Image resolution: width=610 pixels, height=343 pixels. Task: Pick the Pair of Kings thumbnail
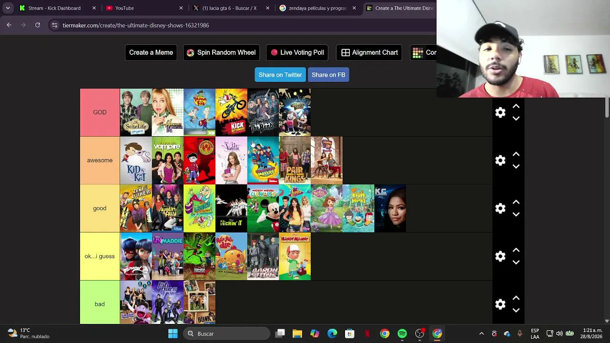(x=295, y=161)
